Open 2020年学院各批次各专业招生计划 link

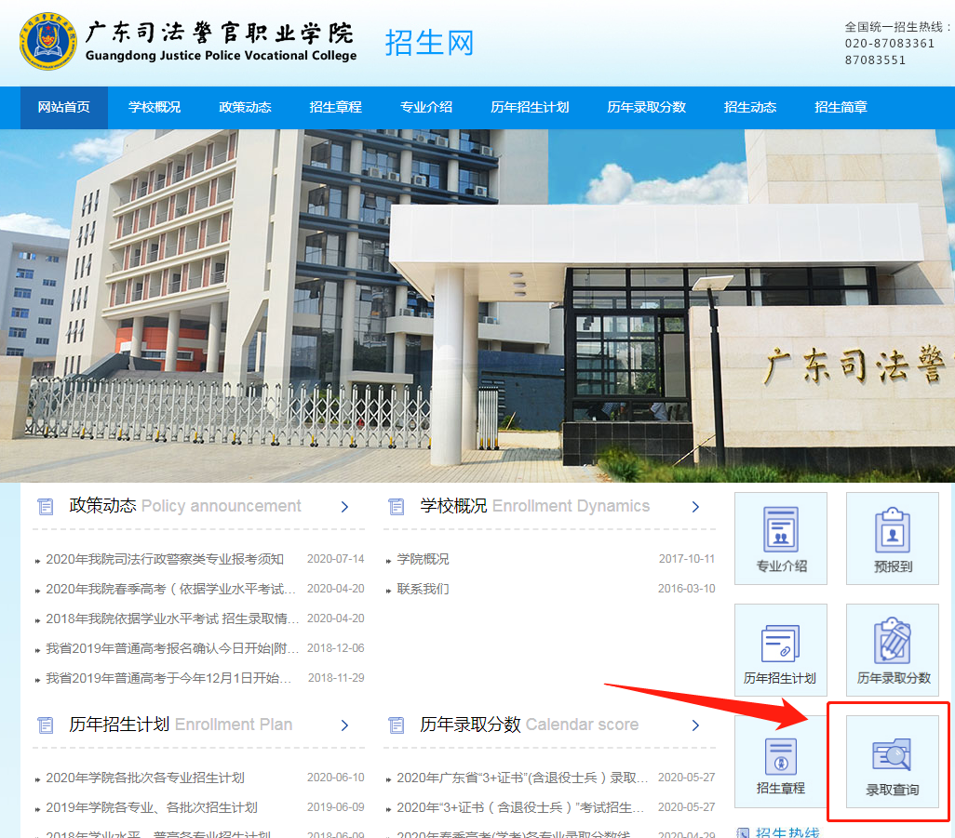tap(145, 778)
